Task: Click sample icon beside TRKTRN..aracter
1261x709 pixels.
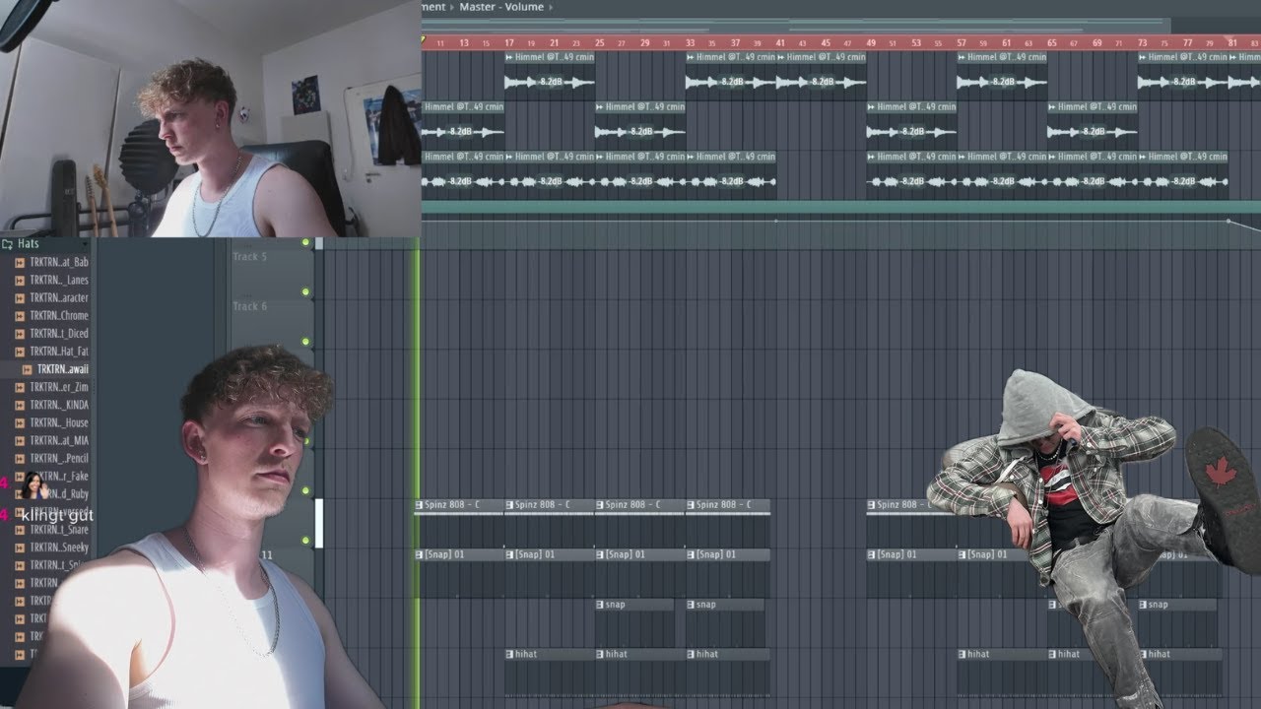Action: 20,297
